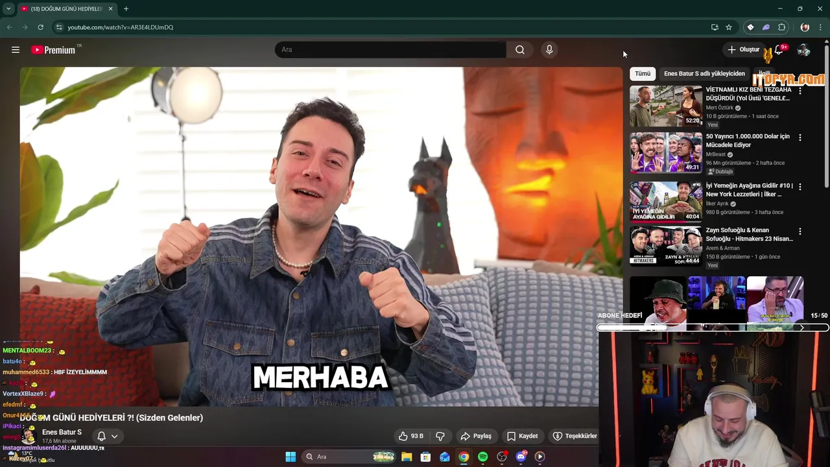Open Spotify from taskbar
Viewport: 830px width, 467px height.
click(x=482, y=457)
